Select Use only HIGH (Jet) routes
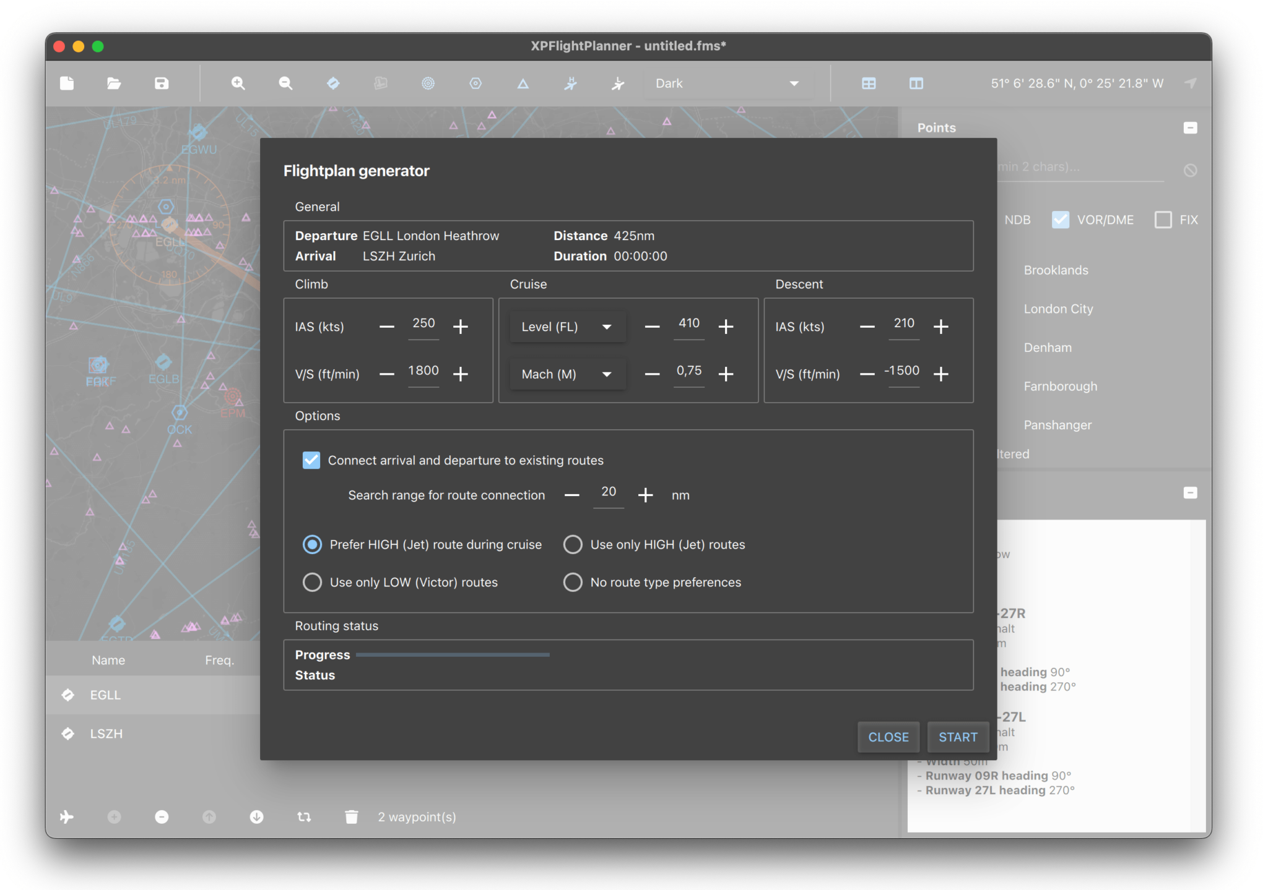This screenshot has height=890, width=1268. [x=572, y=544]
